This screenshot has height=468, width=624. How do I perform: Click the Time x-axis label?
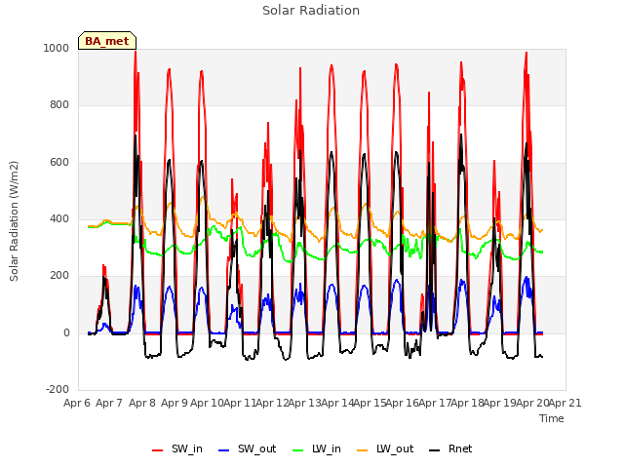pos(552,418)
